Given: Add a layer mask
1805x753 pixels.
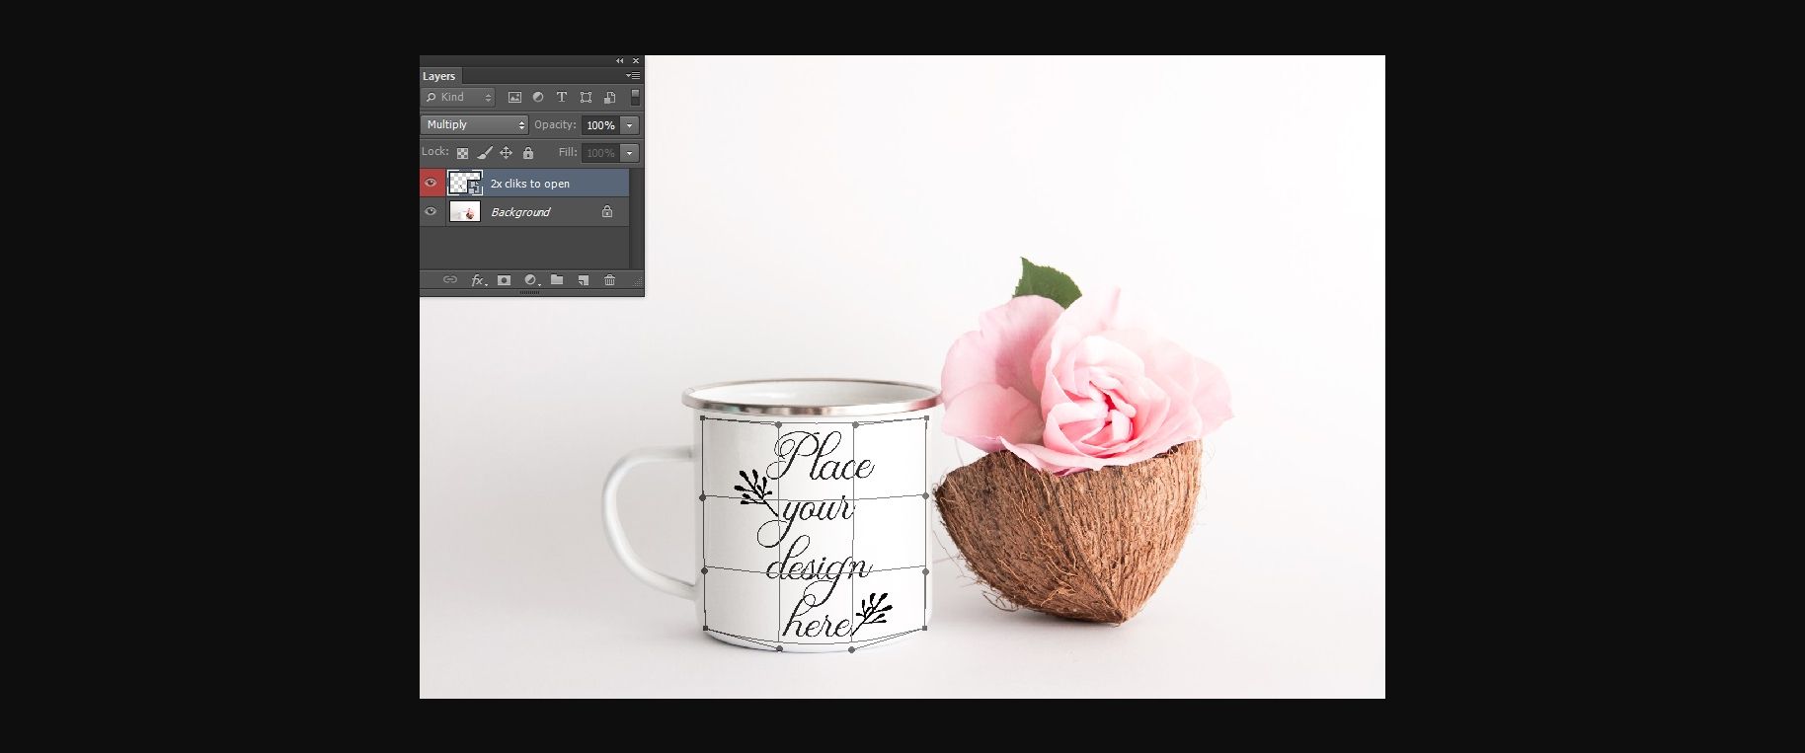Looking at the screenshot, I should coord(505,280).
